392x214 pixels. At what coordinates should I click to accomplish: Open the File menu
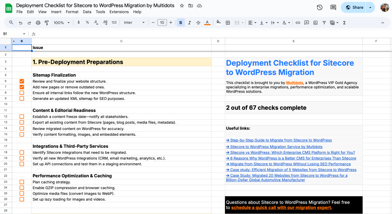click(20, 12)
